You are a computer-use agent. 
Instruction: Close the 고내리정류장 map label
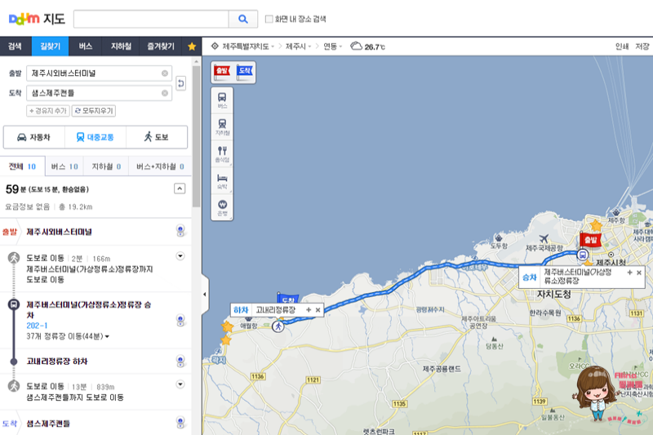(x=318, y=310)
